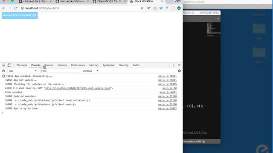273x153 pixels.
Task: Click lower folder icon on the desktop
Action: pos(259,52)
